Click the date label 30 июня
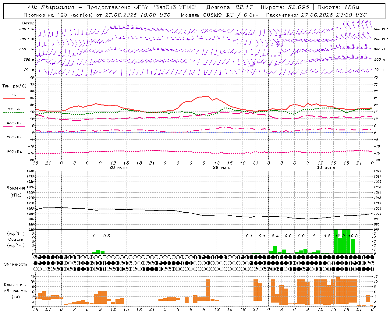 [326, 168]
